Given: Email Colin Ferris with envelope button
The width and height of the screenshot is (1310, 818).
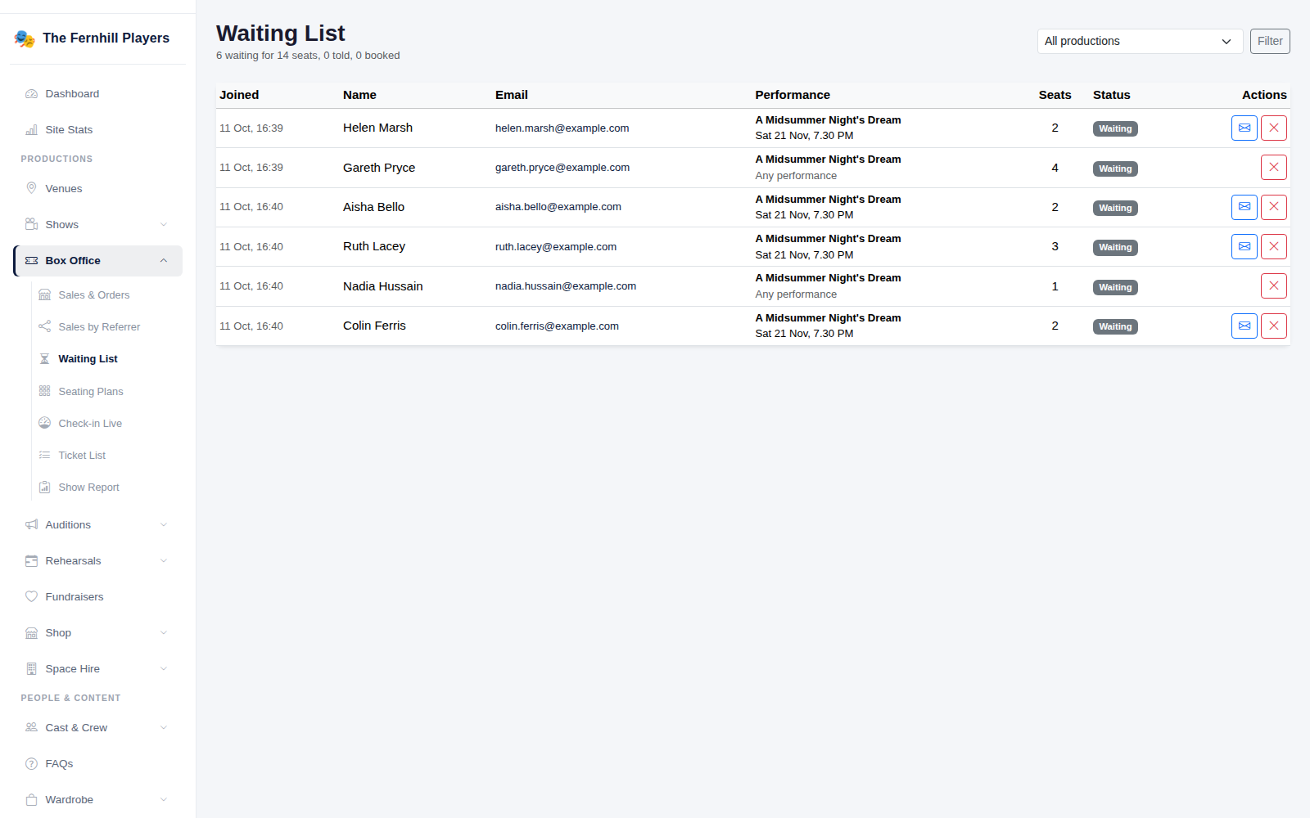Looking at the screenshot, I should pyautogui.click(x=1244, y=326).
